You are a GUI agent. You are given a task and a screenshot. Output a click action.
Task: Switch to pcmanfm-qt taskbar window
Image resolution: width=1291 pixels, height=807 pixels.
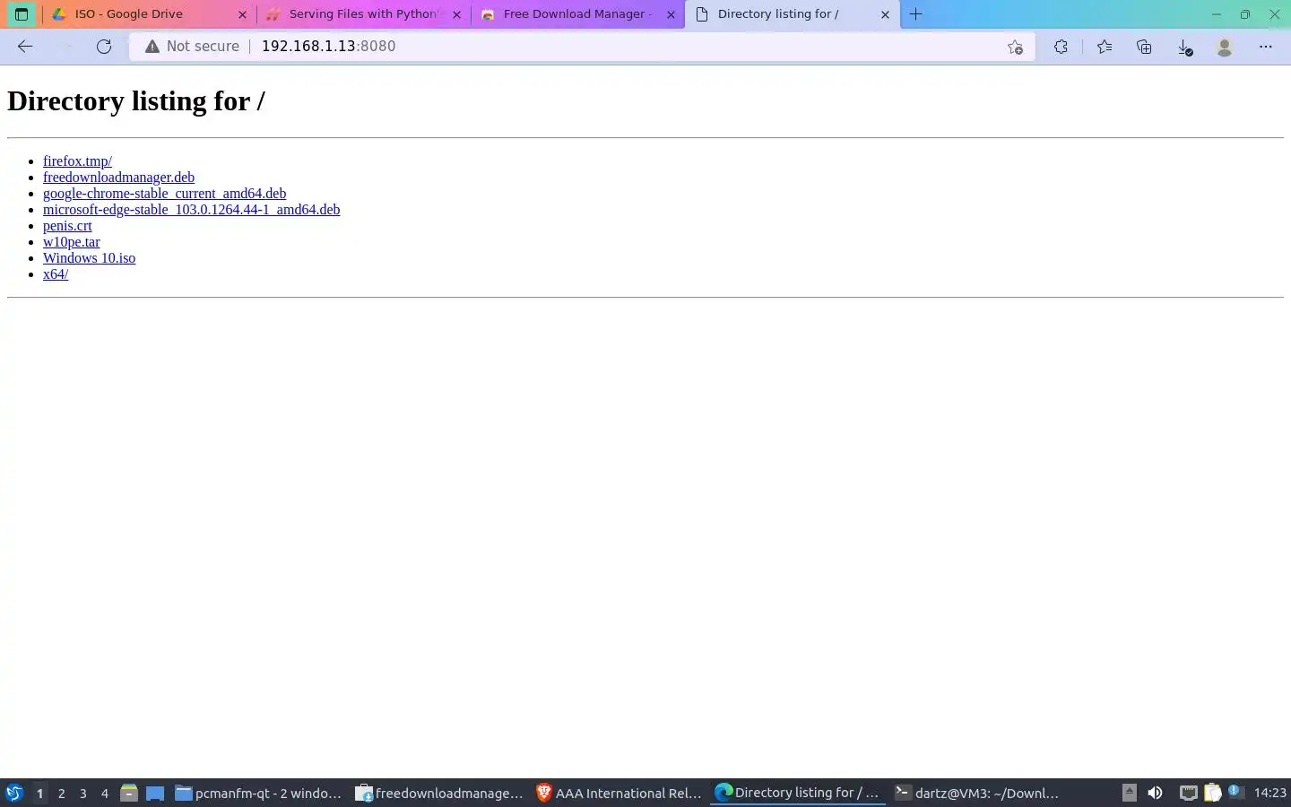click(x=258, y=793)
